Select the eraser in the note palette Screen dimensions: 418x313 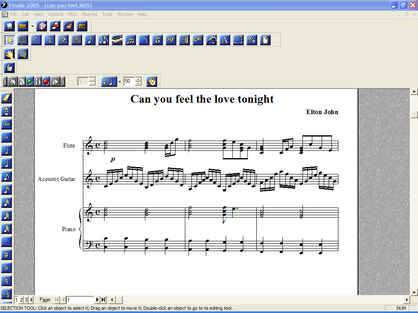(x=7, y=98)
